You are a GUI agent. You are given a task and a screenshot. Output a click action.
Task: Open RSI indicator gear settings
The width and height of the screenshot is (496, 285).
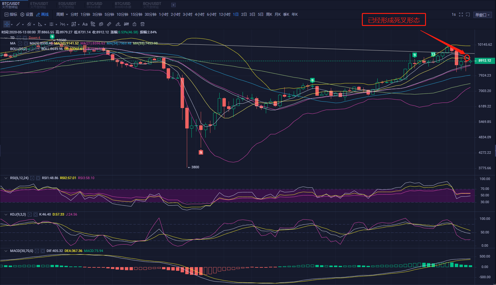coord(33,178)
